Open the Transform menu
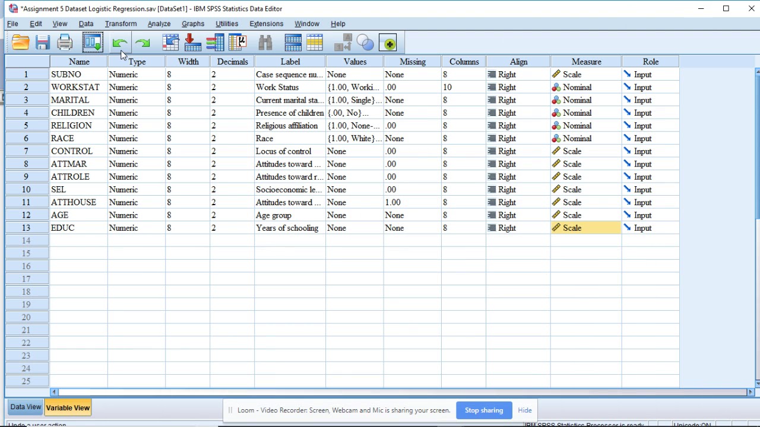This screenshot has width=760, height=427. [121, 24]
